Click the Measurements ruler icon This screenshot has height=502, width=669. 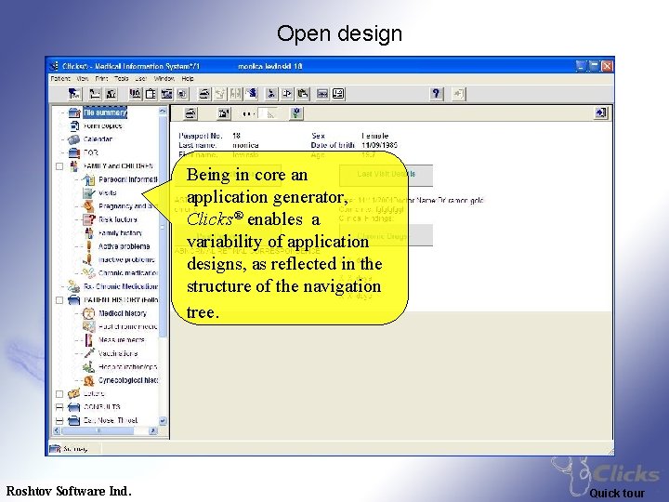89,340
